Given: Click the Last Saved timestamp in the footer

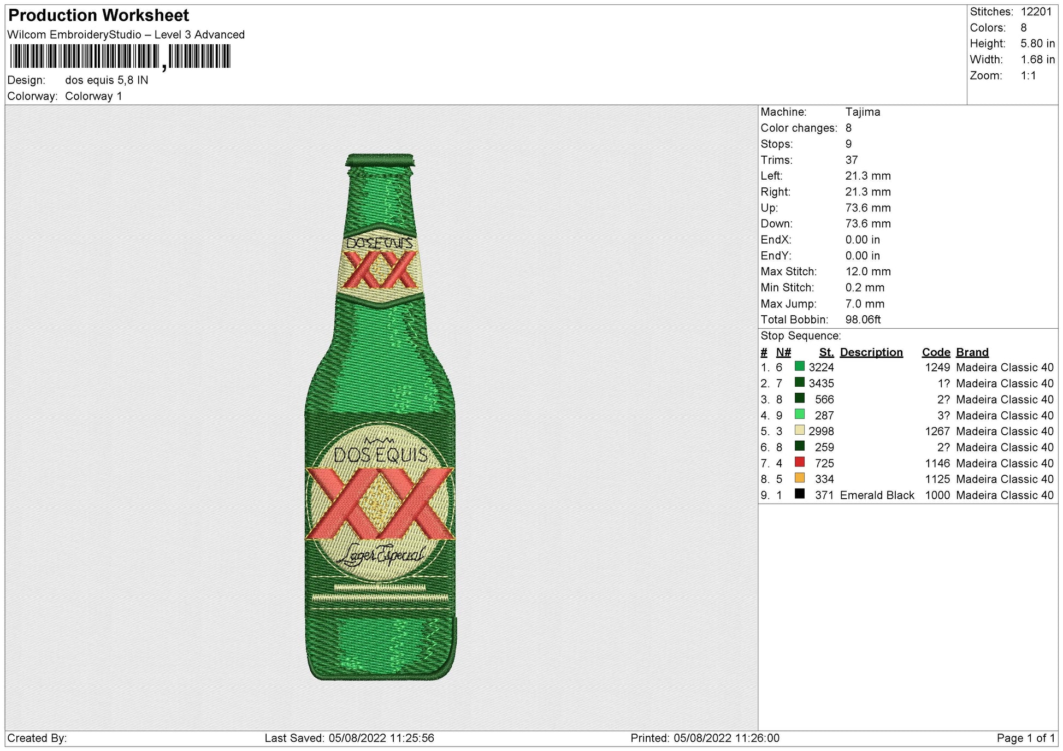Looking at the screenshot, I should coord(350,738).
